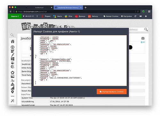Open Настройка settings in the toolbar
This screenshot has width=160, height=116.
126,16
